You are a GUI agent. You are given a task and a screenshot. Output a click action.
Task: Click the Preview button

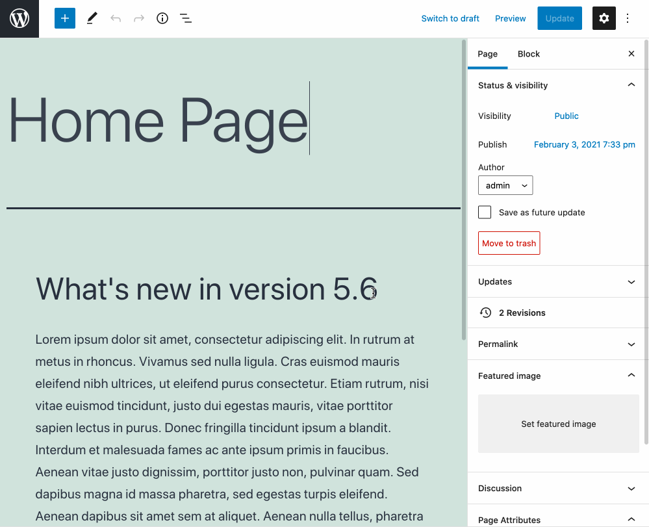pyautogui.click(x=511, y=18)
